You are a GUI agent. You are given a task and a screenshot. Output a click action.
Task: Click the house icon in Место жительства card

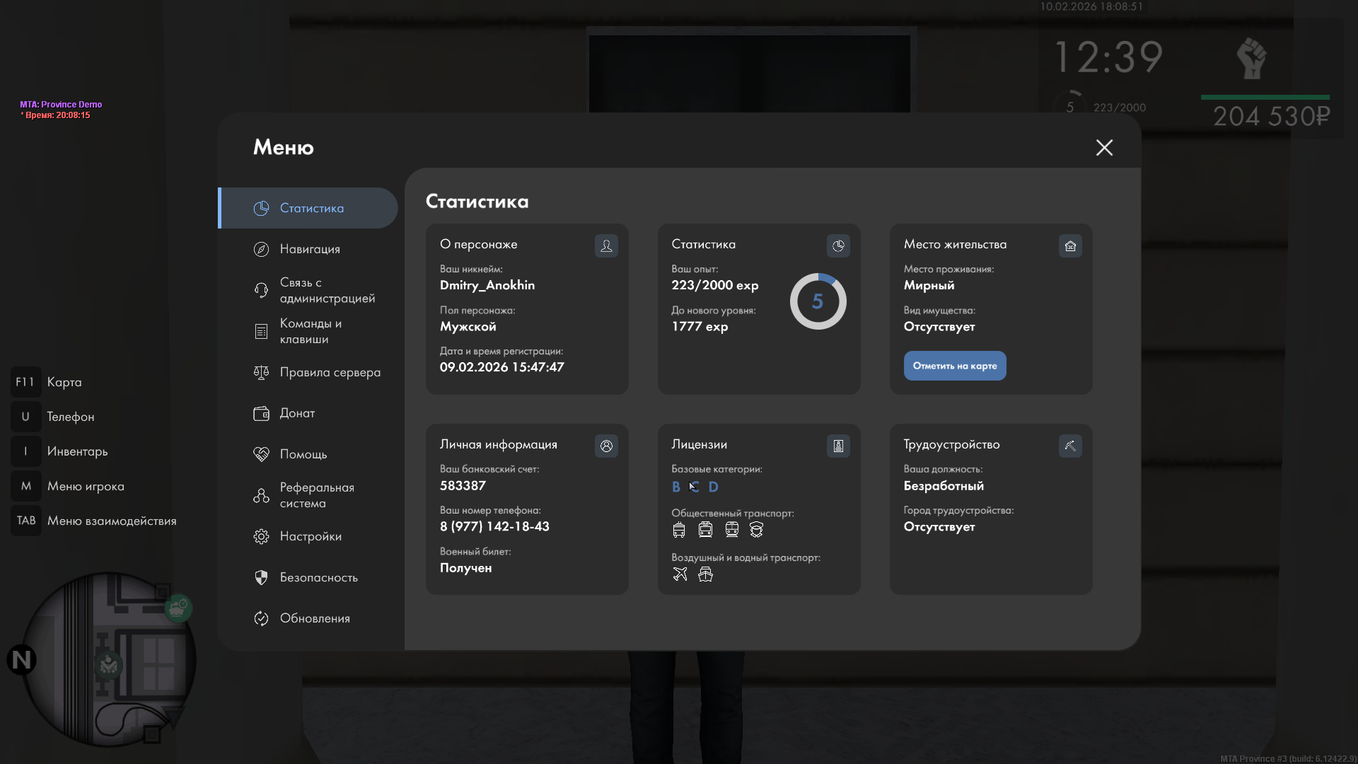coord(1070,245)
